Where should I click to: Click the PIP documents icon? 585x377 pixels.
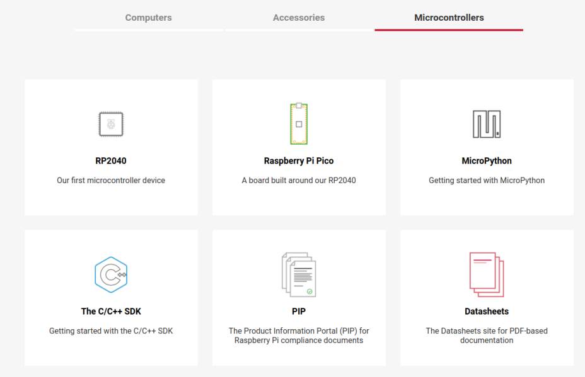coord(299,274)
